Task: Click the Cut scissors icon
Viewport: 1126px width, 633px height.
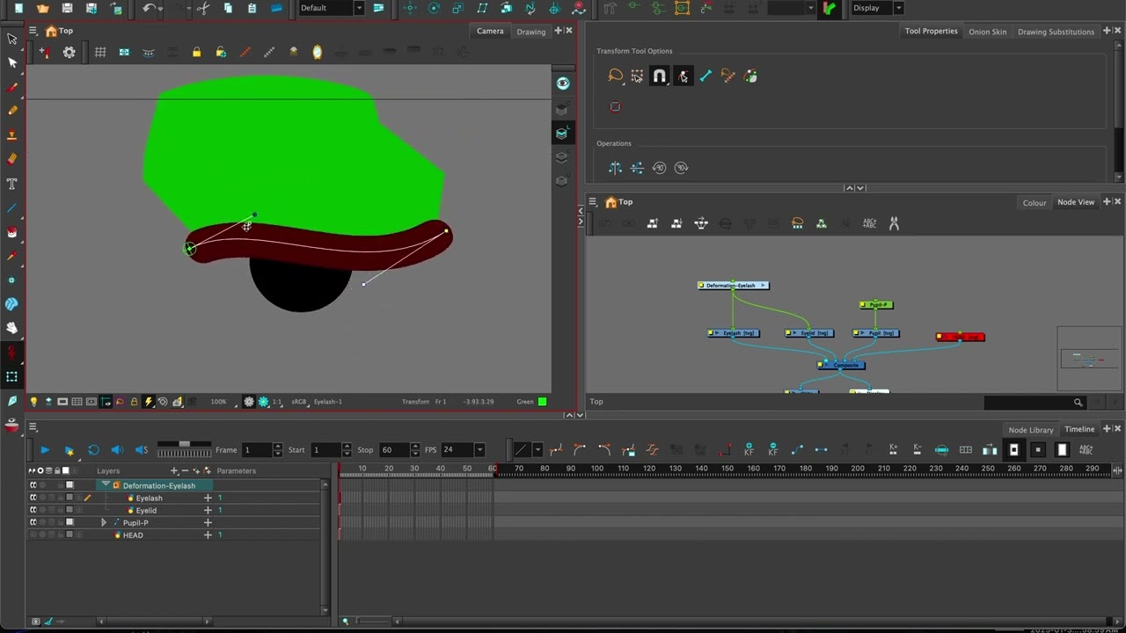Action: click(203, 8)
